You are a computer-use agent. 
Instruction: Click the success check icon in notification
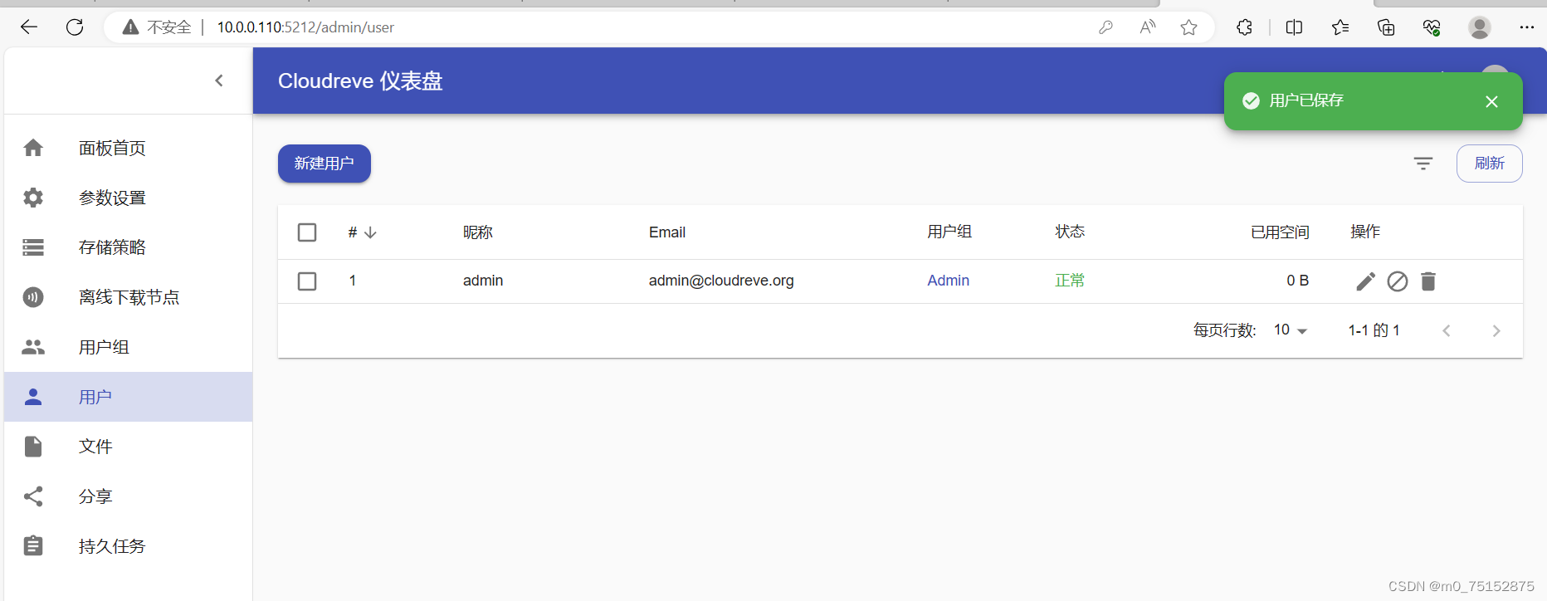(1251, 100)
